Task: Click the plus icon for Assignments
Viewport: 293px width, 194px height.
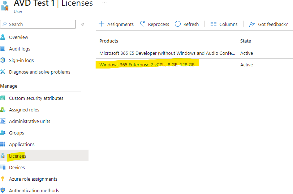Action: [x=101, y=24]
